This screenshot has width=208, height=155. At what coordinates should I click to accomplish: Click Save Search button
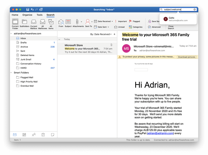coord(154,21)
